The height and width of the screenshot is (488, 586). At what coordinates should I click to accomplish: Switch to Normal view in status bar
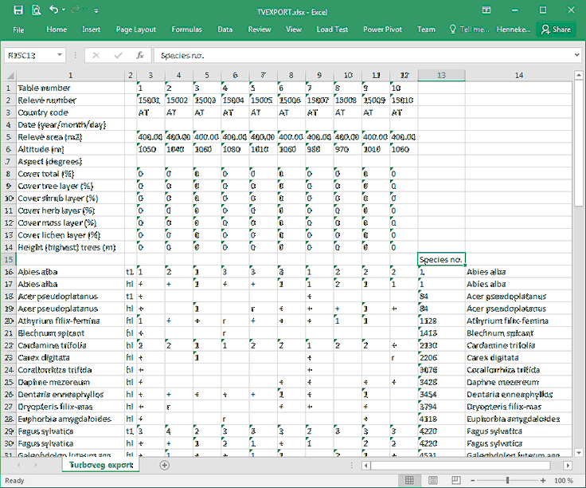(408, 481)
